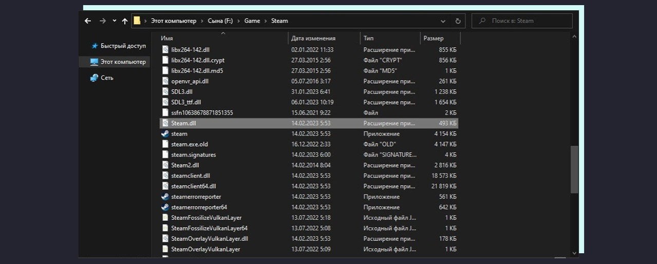Image resolution: width=657 pixels, height=264 pixels.
Task: Click the folder icon in address bar
Action: tap(137, 21)
